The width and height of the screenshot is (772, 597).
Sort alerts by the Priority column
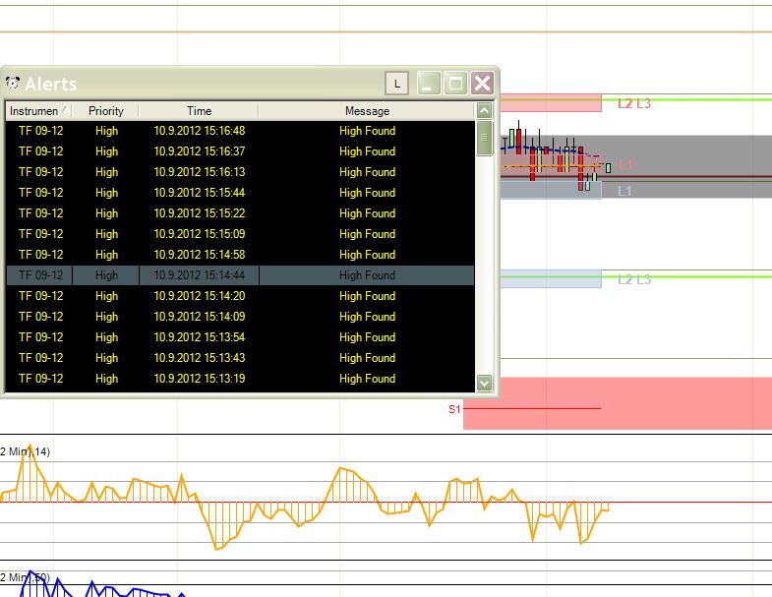pos(106,111)
